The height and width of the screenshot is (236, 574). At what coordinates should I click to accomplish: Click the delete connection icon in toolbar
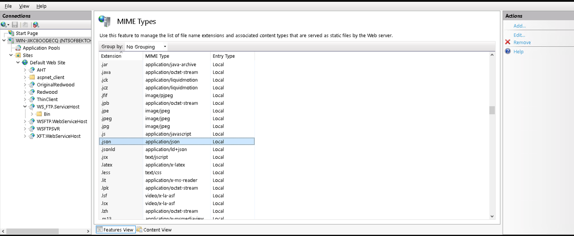[36, 24]
